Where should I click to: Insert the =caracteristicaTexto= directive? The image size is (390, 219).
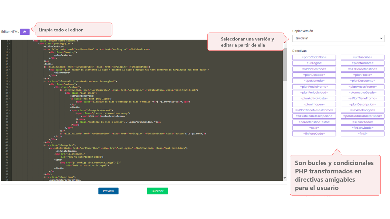[x=314, y=122]
